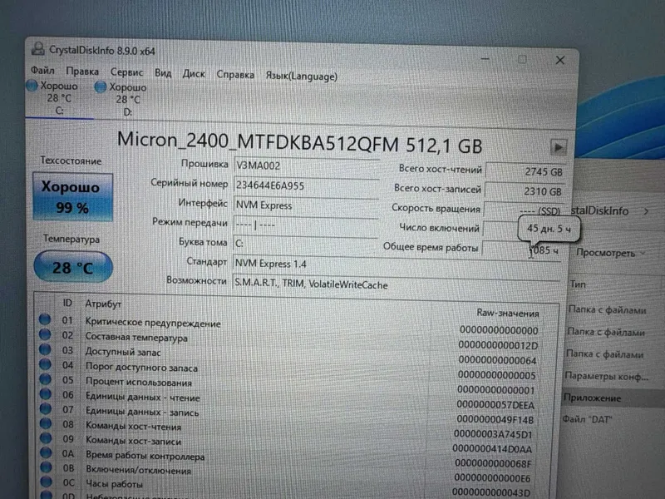Click raw value 0000000057DEEA

click(x=495, y=405)
